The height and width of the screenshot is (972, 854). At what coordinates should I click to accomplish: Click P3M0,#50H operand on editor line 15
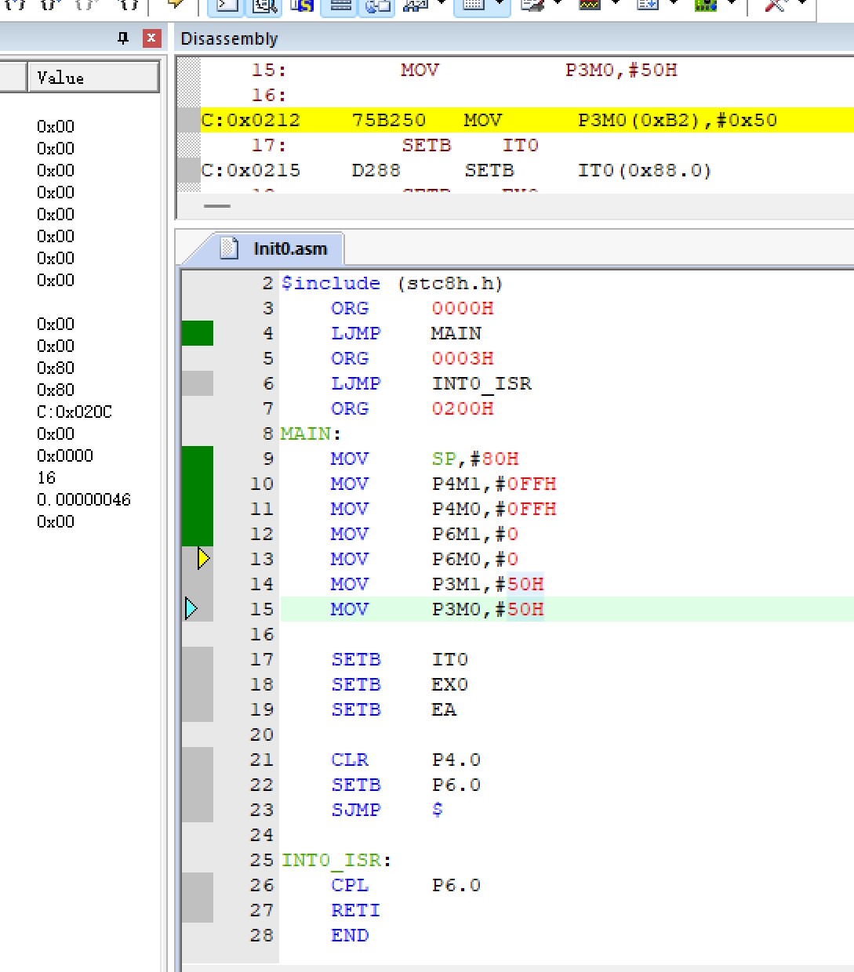pos(488,609)
